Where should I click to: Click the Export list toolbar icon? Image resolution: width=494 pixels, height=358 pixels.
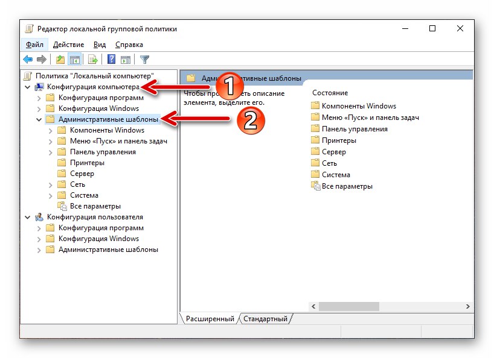(x=93, y=59)
